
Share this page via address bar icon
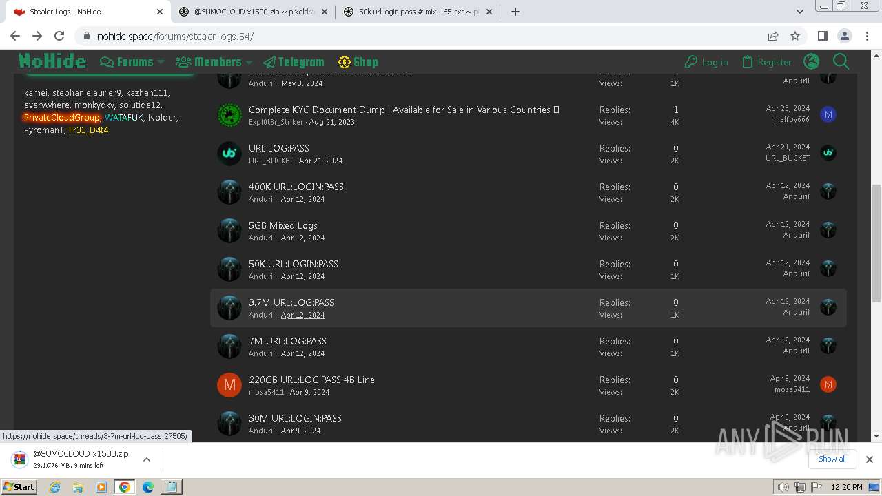[773, 36]
